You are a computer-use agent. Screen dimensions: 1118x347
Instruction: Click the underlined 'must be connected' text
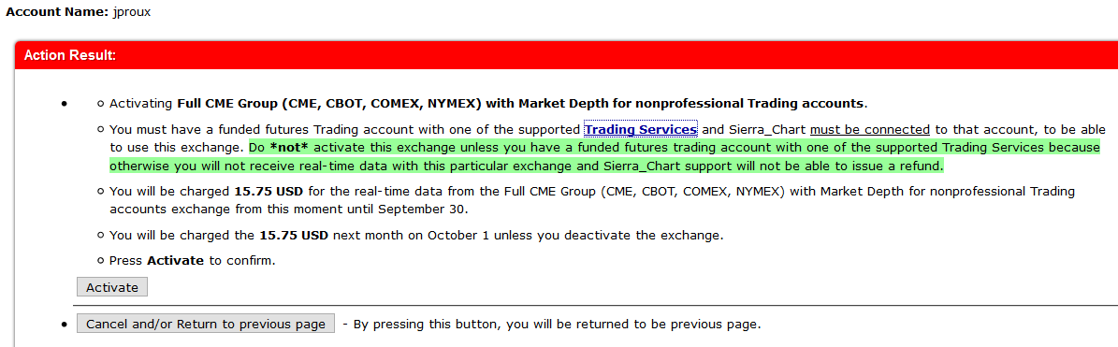pyautogui.click(x=870, y=130)
